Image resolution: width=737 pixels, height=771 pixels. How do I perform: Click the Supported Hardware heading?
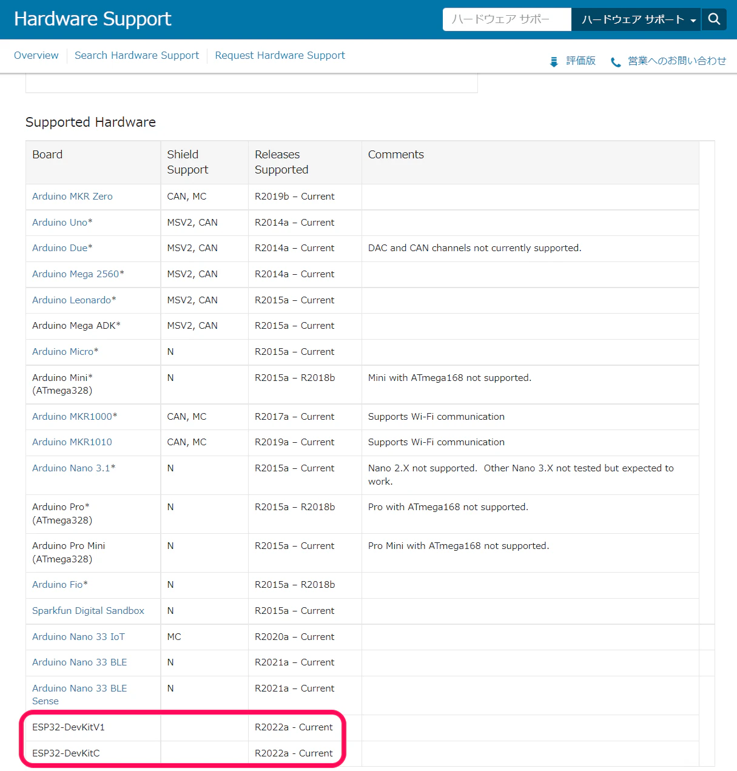tap(90, 123)
